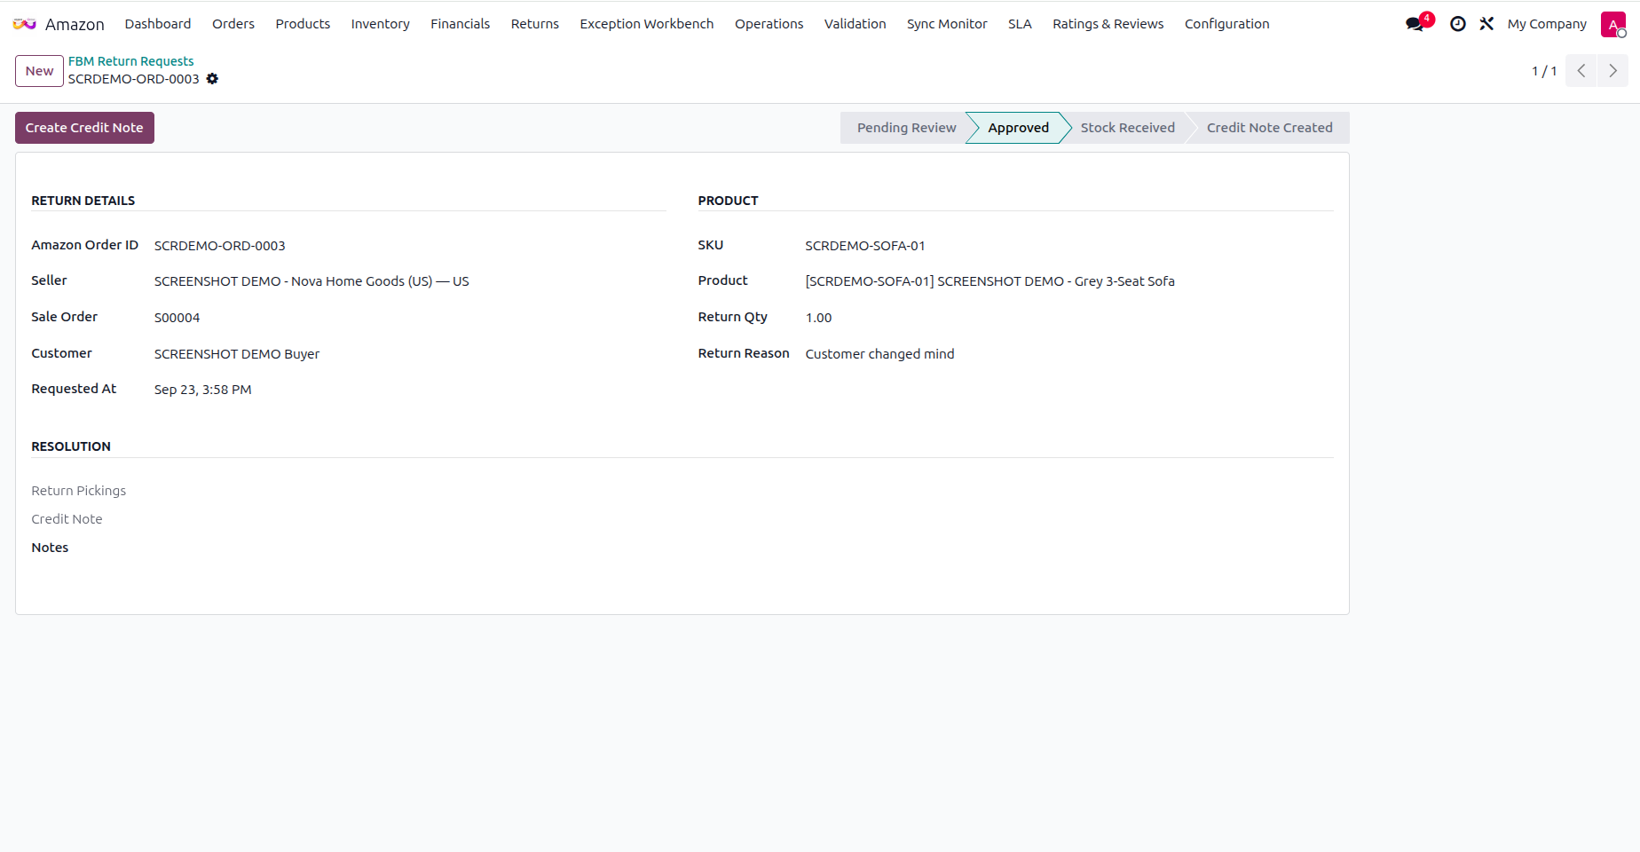The width and height of the screenshot is (1640, 852).
Task: Open the Amazon app home icon
Action: click(25, 24)
